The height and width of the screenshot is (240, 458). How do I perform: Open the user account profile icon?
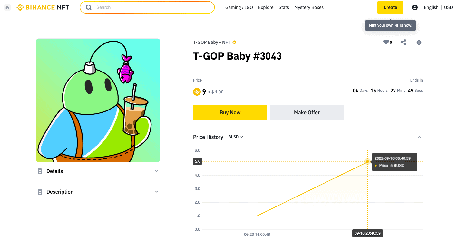415,7
